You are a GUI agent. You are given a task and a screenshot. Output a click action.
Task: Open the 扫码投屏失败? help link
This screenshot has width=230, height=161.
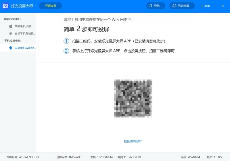click(x=133, y=141)
